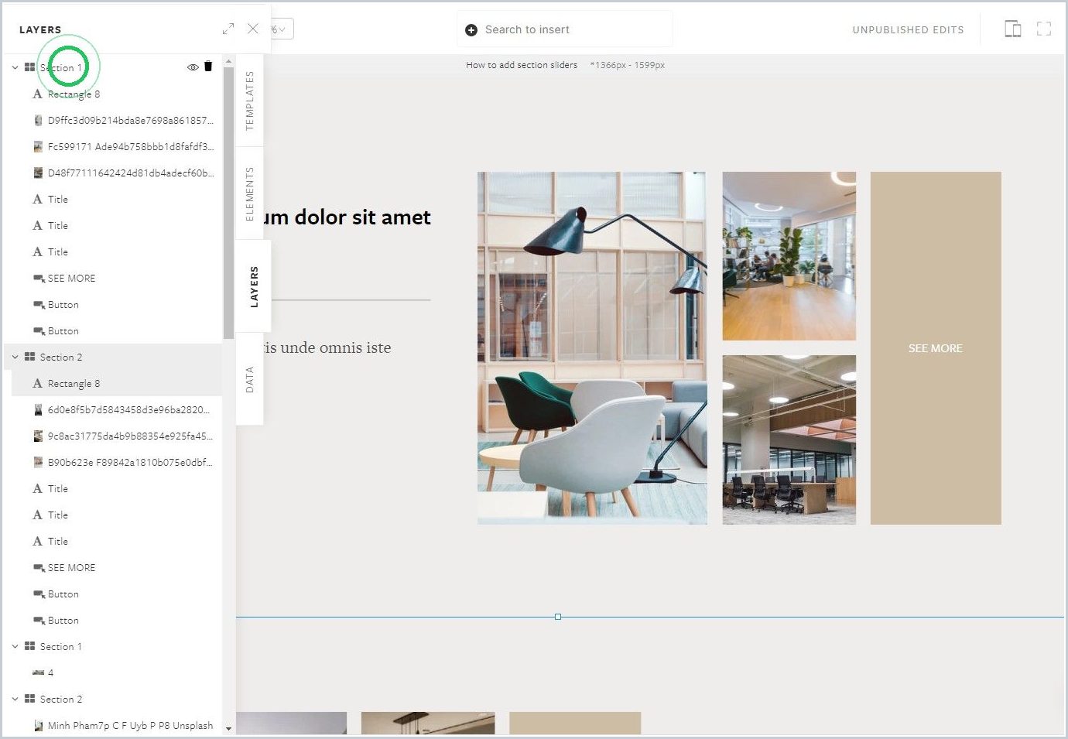Screen dimensions: 1068x739
Task: Click layer name 9c8ac31775da4b9b88354e925fa45
Action: pyautogui.click(x=130, y=436)
